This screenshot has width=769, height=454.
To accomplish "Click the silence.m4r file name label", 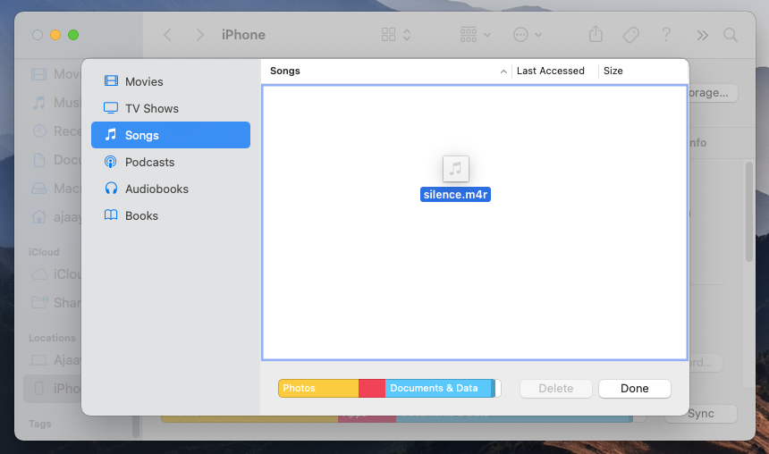I will pos(456,195).
